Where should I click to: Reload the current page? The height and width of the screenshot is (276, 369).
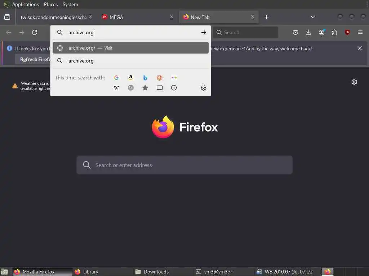pos(35,32)
